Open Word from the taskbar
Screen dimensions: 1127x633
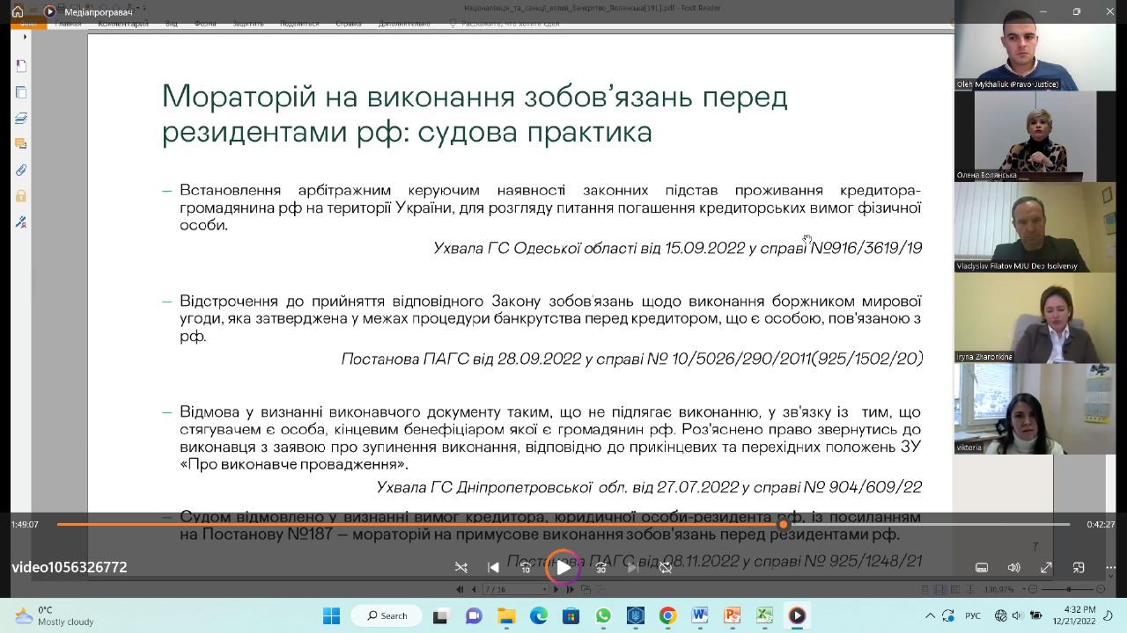coord(700,615)
